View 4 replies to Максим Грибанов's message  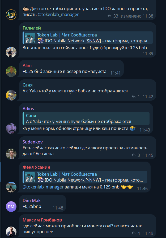coord(136,233)
